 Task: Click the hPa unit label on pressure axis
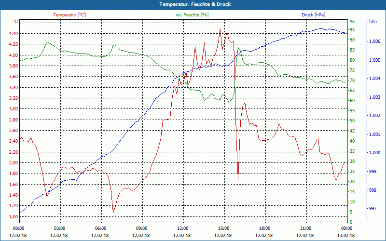(373, 22)
